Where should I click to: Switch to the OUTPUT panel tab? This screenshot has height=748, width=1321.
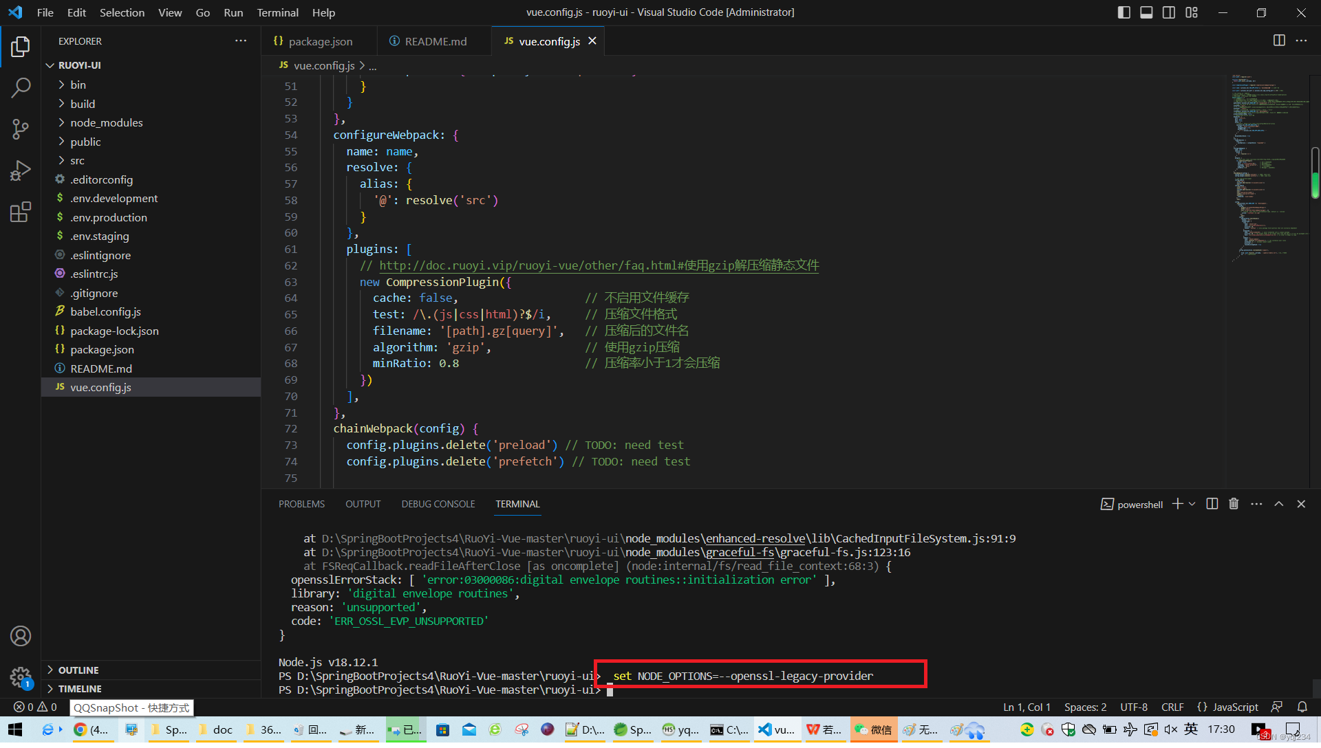click(x=363, y=504)
